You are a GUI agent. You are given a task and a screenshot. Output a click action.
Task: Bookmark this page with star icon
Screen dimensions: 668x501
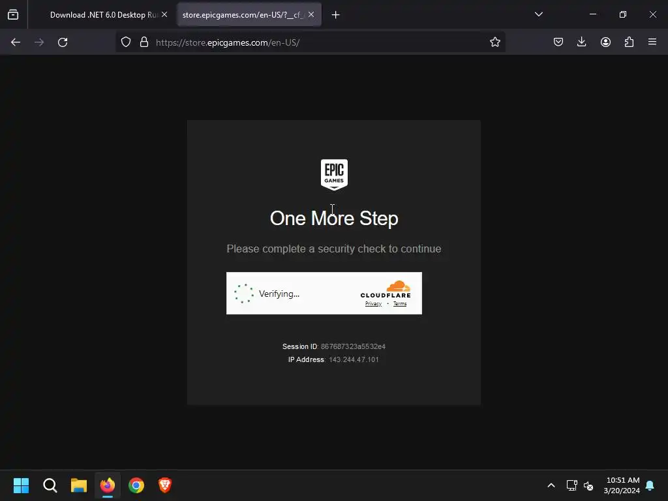(494, 42)
